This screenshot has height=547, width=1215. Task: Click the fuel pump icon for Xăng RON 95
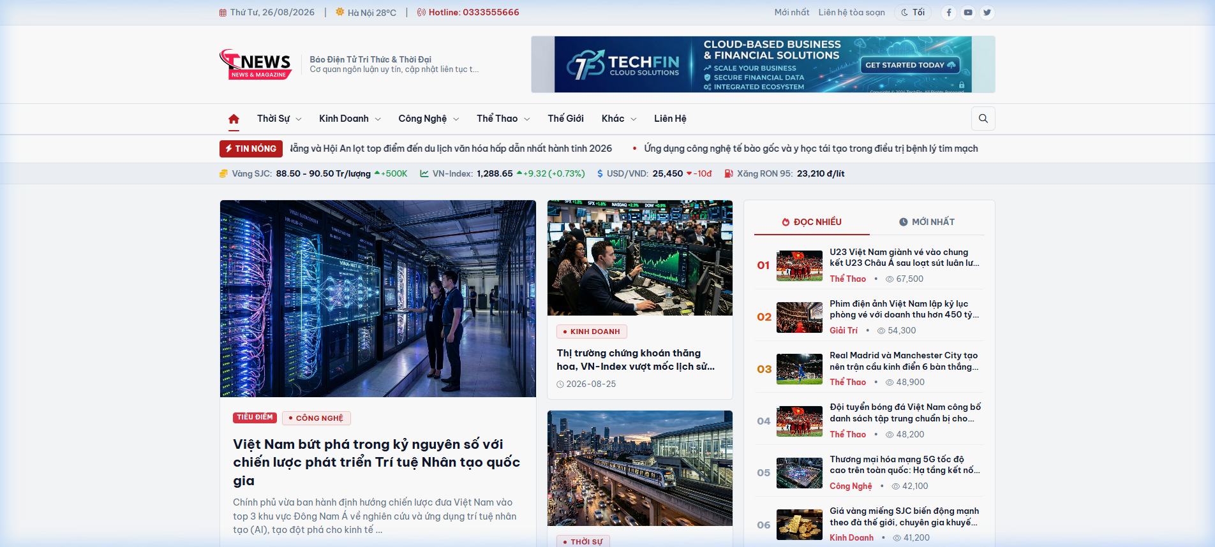[x=729, y=173]
